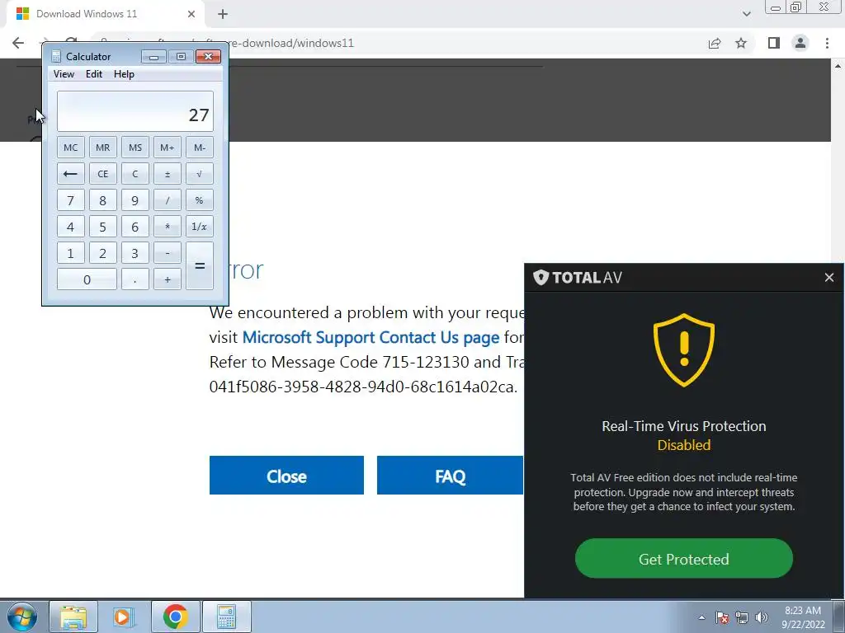Click the plus-minus sign key

(x=168, y=174)
